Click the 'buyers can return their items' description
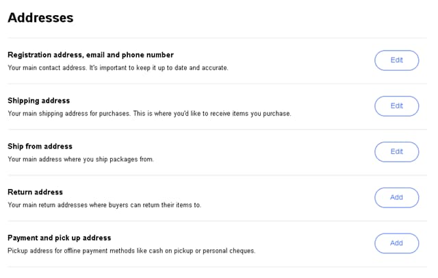 [x=104, y=205]
